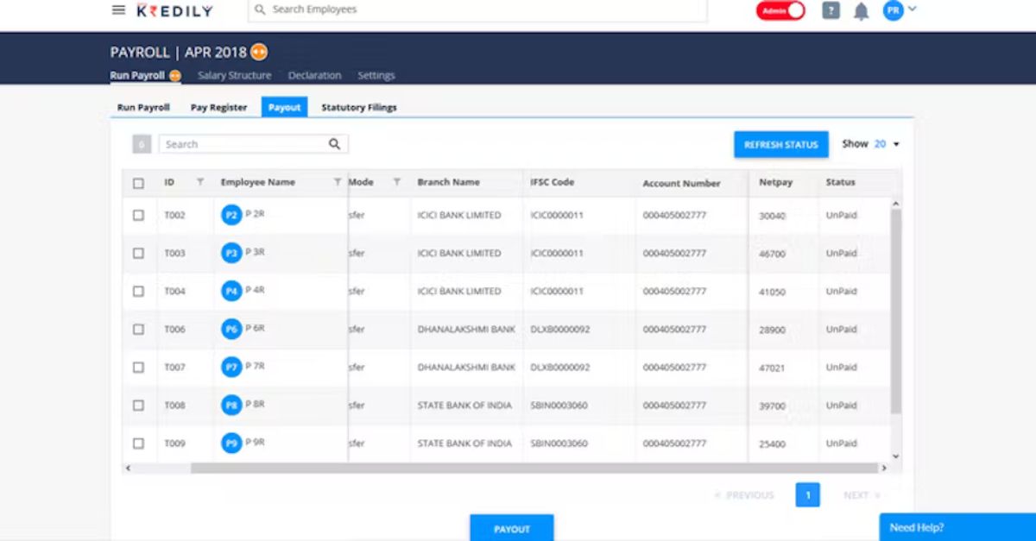Image resolution: width=1036 pixels, height=541 pixels.
Task: Open the Statutory Filings tab
Action: (x=358, y=107)
